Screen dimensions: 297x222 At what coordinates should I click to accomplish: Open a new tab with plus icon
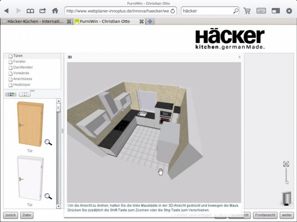[x=150, y=21]
